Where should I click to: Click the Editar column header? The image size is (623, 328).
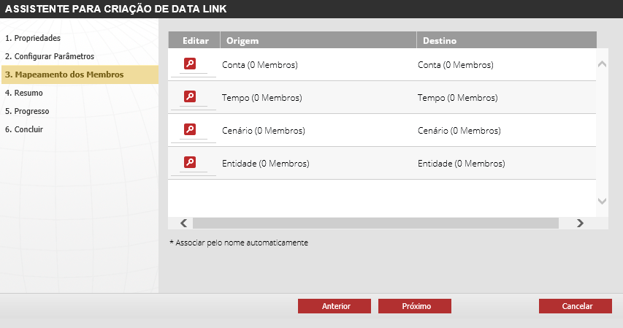click(x=194, y=40)
